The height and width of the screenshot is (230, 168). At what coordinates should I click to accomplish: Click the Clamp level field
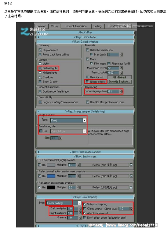coord(124,209)
